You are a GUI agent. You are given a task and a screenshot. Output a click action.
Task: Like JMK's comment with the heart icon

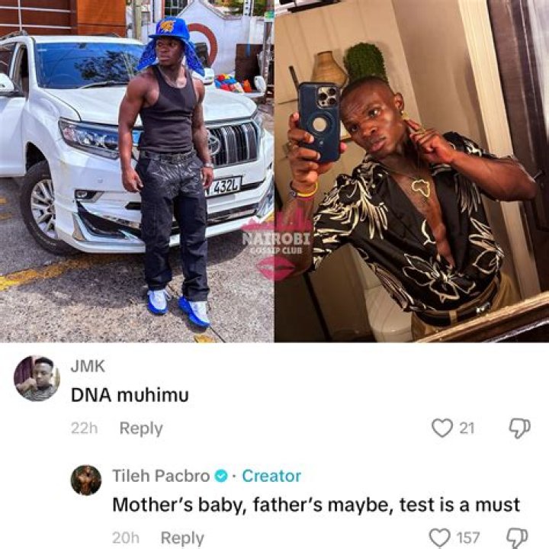point(442,428)
